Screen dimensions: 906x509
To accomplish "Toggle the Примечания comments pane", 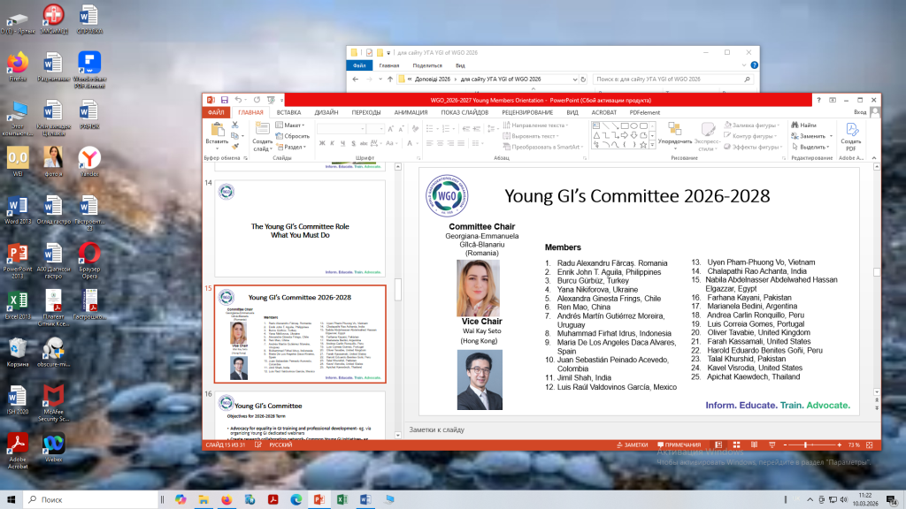I will coord(678,444).
